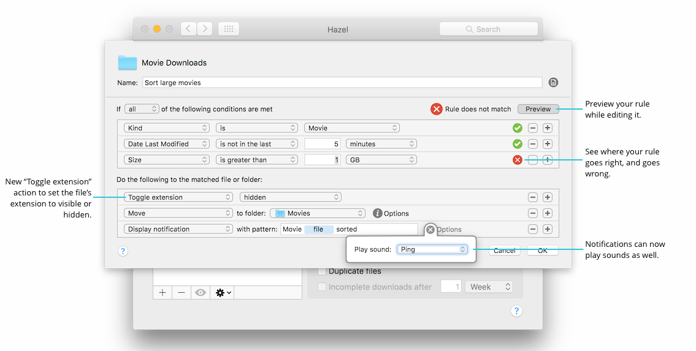Open the rule notes icon beside Name field

click(x=553, y=83)
